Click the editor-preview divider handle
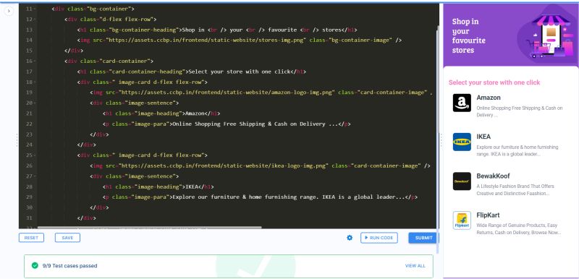This screenshot has height=279, width=579. (x=441, y=140)
